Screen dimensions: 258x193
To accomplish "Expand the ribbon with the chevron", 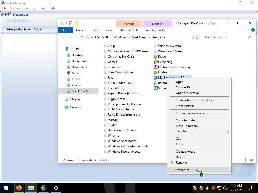I will point(247,30).
